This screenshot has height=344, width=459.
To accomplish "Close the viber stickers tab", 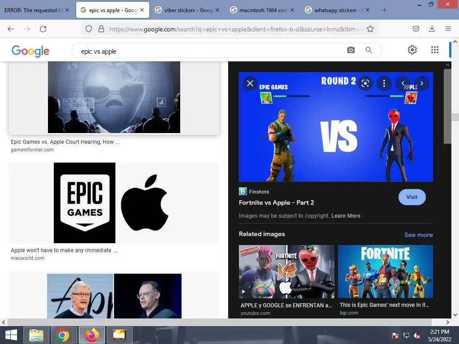I will coord(217,10).
